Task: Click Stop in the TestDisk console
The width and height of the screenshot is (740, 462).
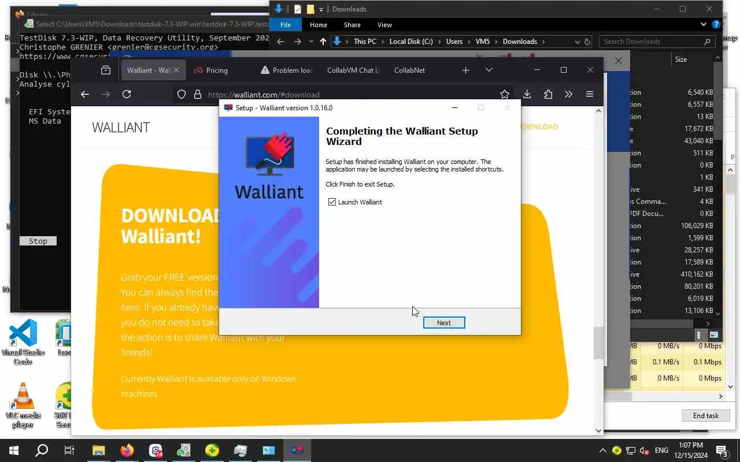Action: (38, 241)
